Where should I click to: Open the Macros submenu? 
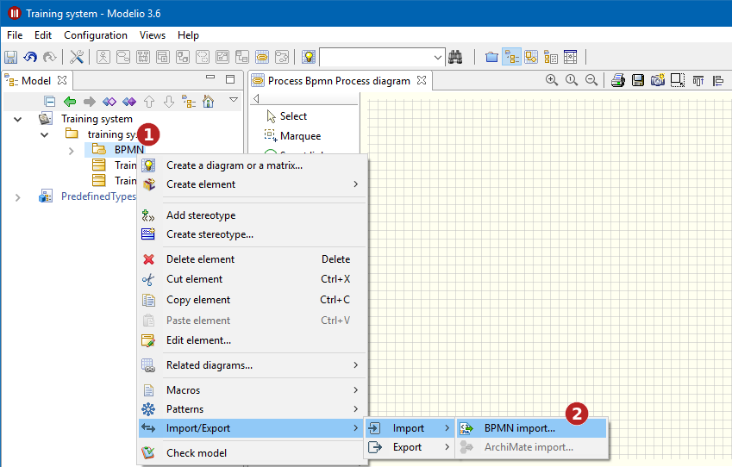[x=252, y=390]
